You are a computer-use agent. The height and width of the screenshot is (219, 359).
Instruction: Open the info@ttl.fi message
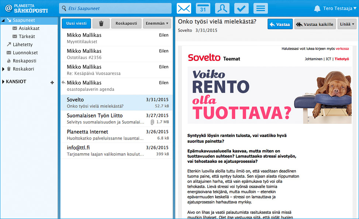[x=117, y=151]
